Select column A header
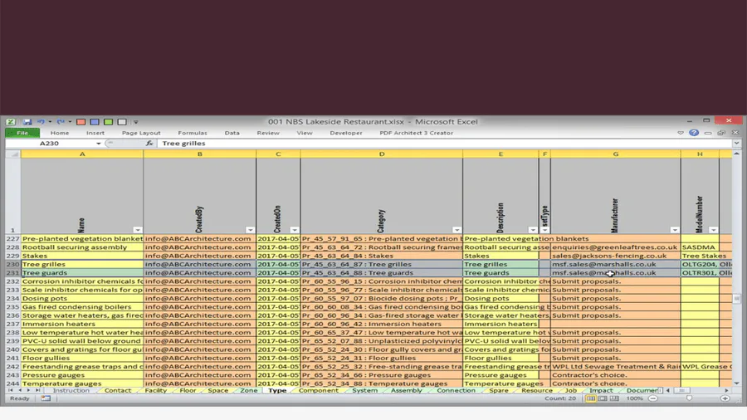The width and height of the screenshot is (747, 420). [x=82, y=154]
